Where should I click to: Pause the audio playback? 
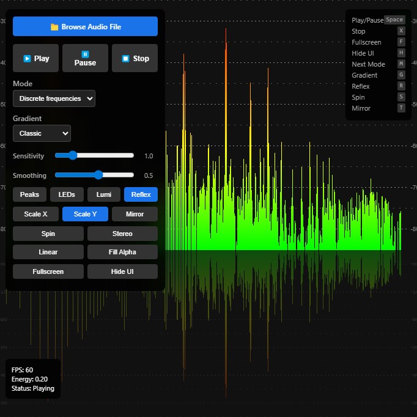coord(85,58)
